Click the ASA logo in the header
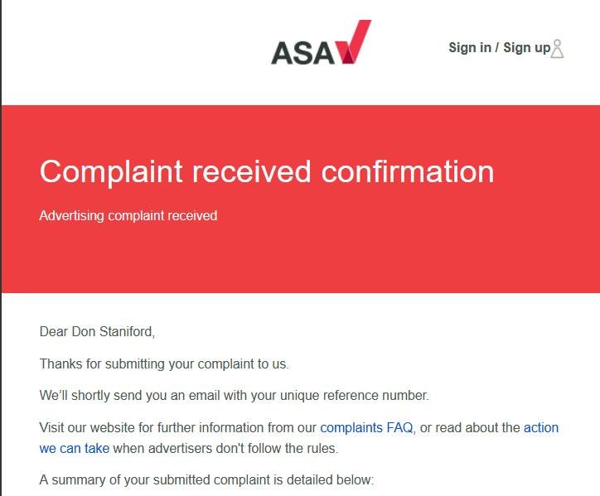Screen dimensions: 600x496 point(320,45)
